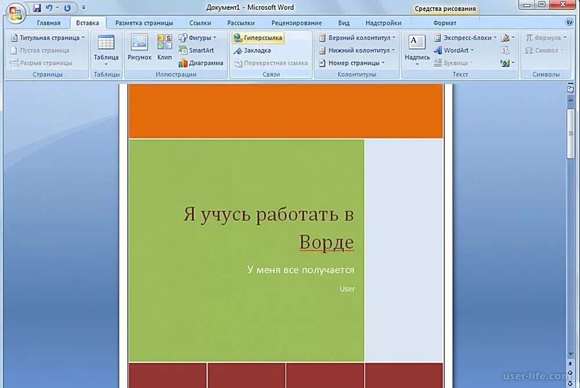580x388 pixels.
Task: Click the Буквица drop cap button
Action: [454, 63]
